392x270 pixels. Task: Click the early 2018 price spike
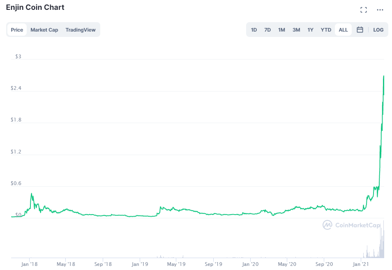tap(32, 194)
